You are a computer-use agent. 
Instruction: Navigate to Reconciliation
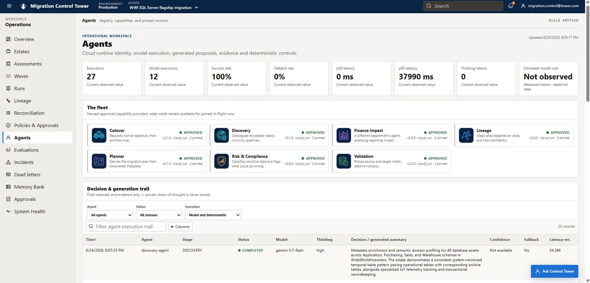38,113
